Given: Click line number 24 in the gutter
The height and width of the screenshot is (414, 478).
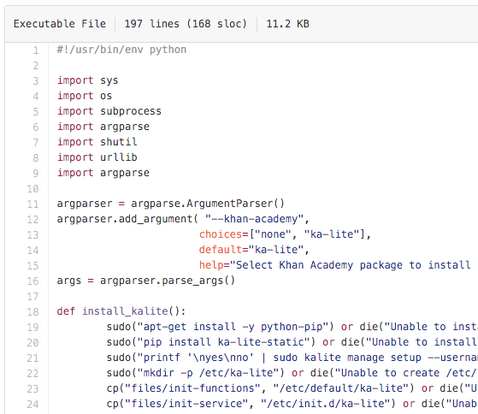Looking at the screenshot, I should pyautogui.click(x=33, y=405).
